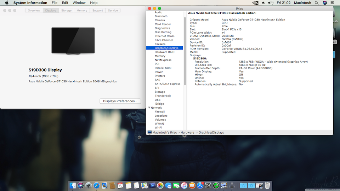340x191 pixels.
Task: Open FaceTime icon in Dock
Action: coord(176,186)
